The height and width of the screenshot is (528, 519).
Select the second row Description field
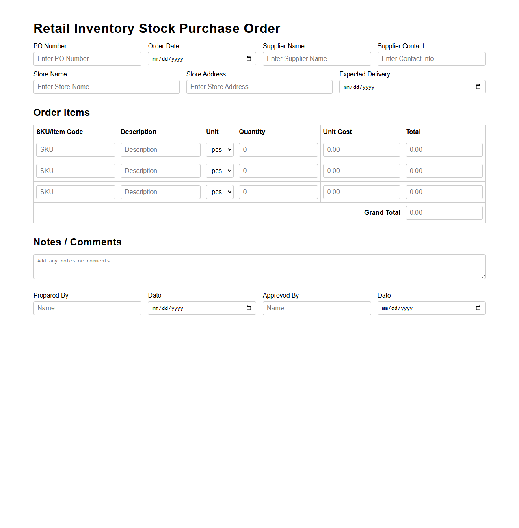coord(160,171)
